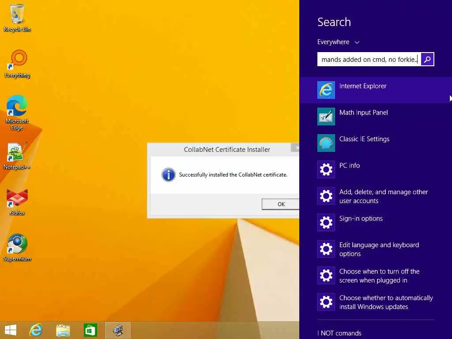452x339 pixels.
Task: Open the Windows Start button
Action: [11, 330]
